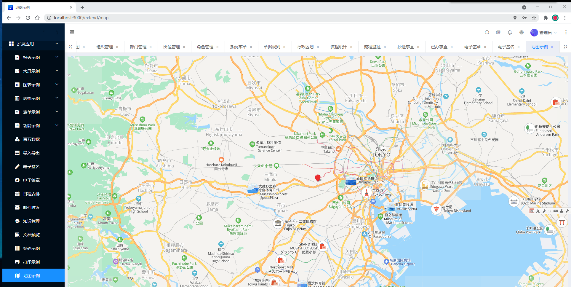The height and width of the screenshot is (287, 571).
Task: Click the ZOZO Marine Stadium icon
Action: pyautogui.click(x=514, y=201)
